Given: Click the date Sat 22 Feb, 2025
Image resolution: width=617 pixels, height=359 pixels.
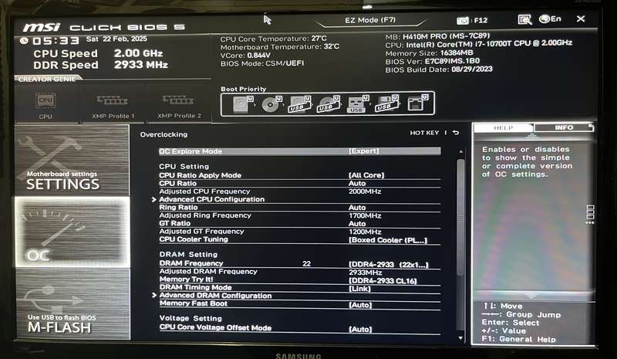Looking at the screenshot, I should [116, 39].
